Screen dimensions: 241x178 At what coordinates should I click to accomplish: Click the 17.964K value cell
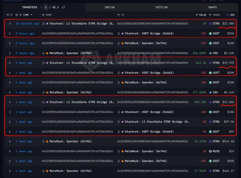pyautogui.click(x=200, y=171)
